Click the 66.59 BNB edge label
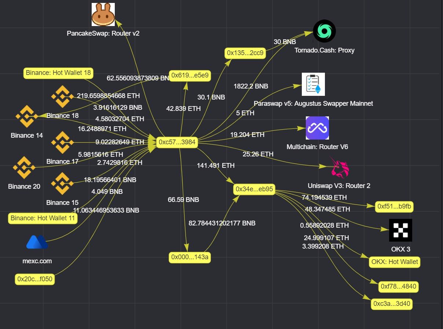Screen dimensions: 443x329 tap(183, 200)
